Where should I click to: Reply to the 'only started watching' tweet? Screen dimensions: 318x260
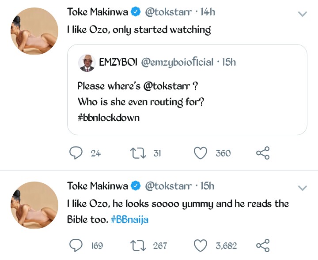pyautogui.click(x=77, y=153)
